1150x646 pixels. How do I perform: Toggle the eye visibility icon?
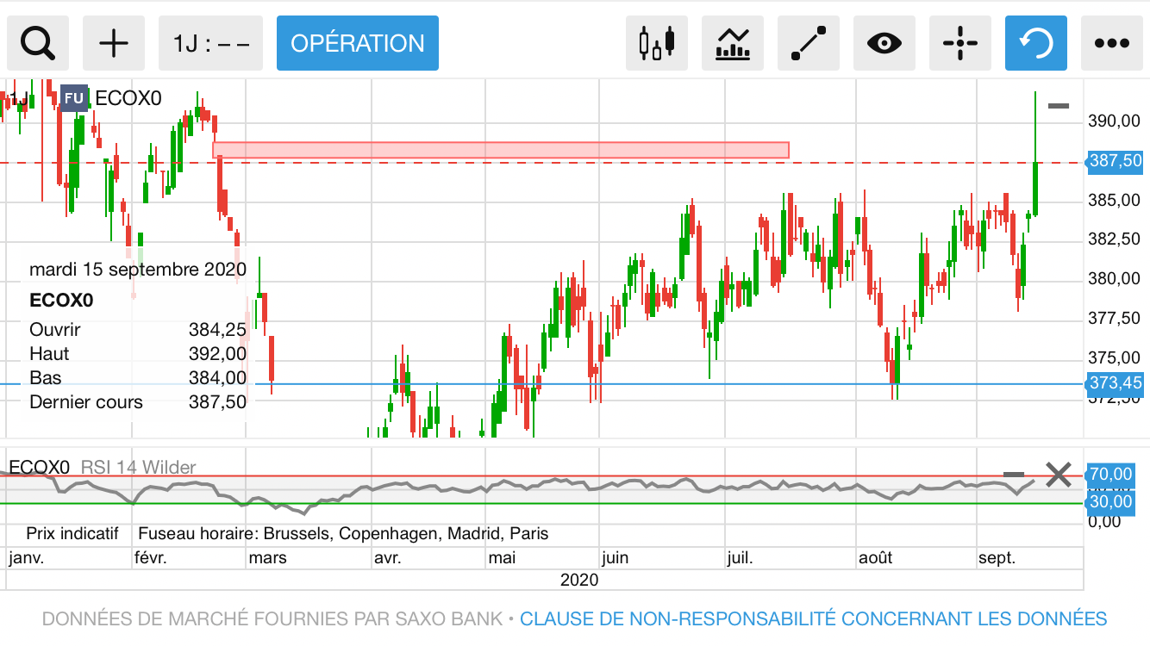point(884,43)
